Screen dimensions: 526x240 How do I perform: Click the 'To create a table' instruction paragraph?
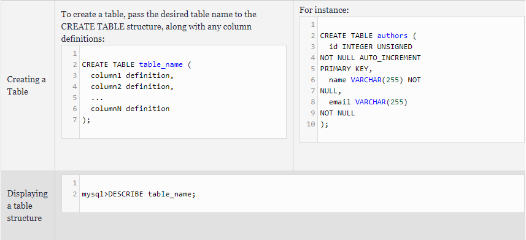[x=159, y=26]
